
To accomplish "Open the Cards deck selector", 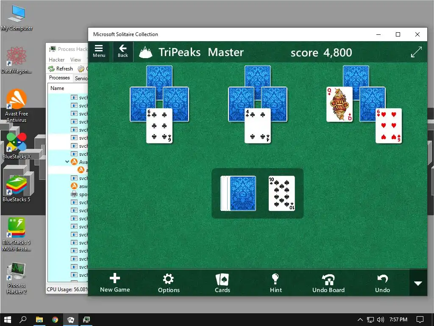I will coord(222,283).
